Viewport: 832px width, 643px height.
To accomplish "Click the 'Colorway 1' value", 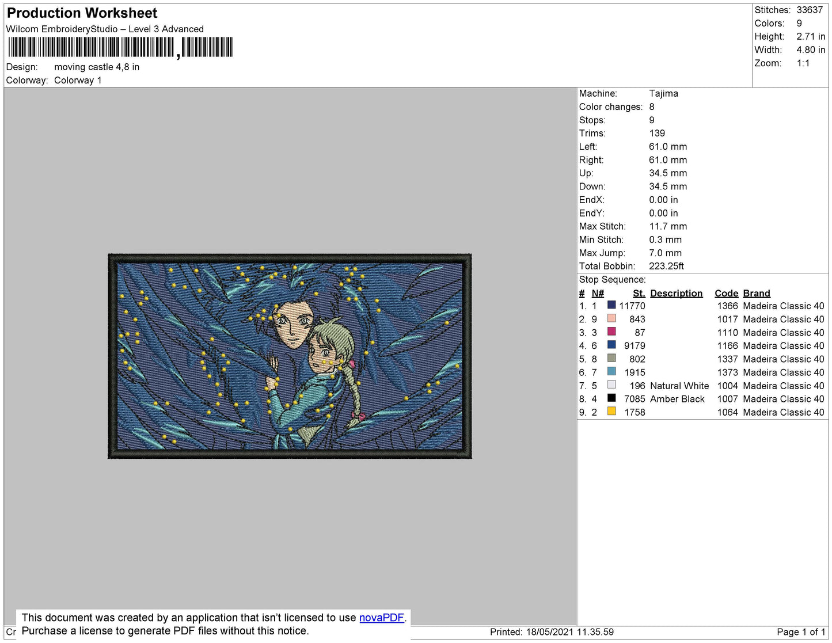I will click(x=78, y=80).
